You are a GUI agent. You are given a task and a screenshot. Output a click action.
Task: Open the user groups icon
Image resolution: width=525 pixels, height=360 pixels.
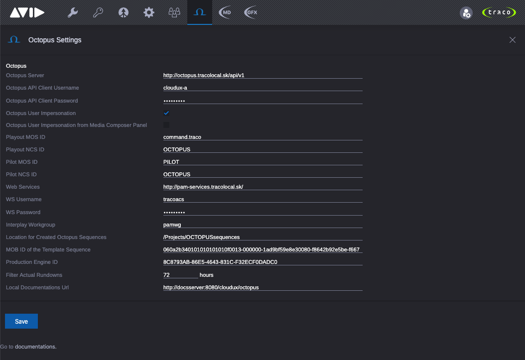tap(174, 13)
